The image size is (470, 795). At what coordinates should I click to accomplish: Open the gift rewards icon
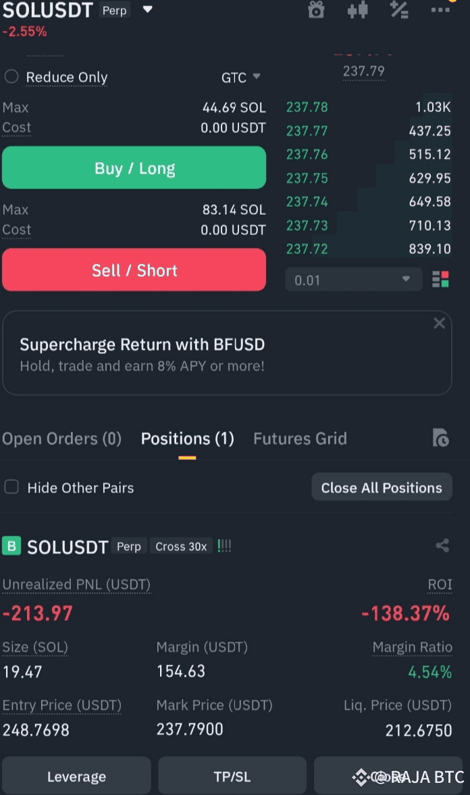click(316, 9)
